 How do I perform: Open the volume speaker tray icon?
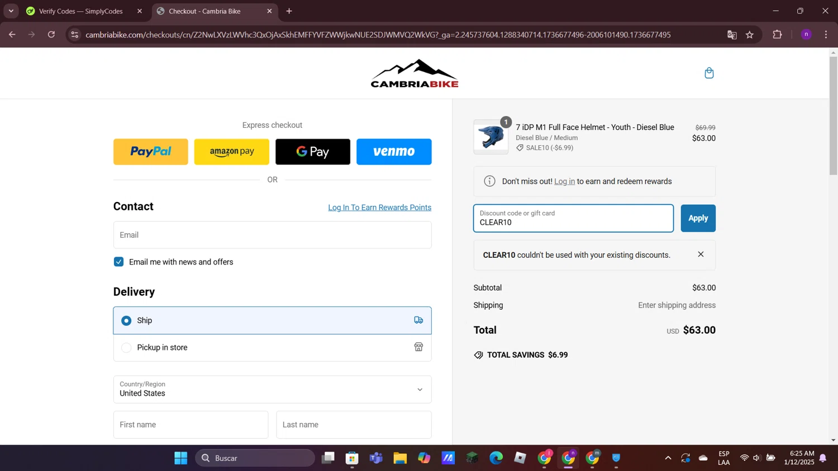(x=757, y=458)
